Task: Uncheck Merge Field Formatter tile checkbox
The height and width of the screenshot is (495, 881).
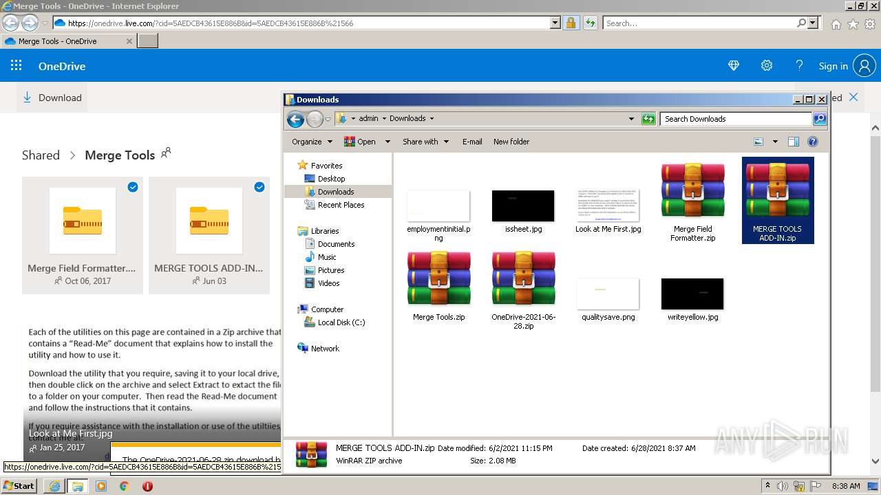Action: coord(133,187)
